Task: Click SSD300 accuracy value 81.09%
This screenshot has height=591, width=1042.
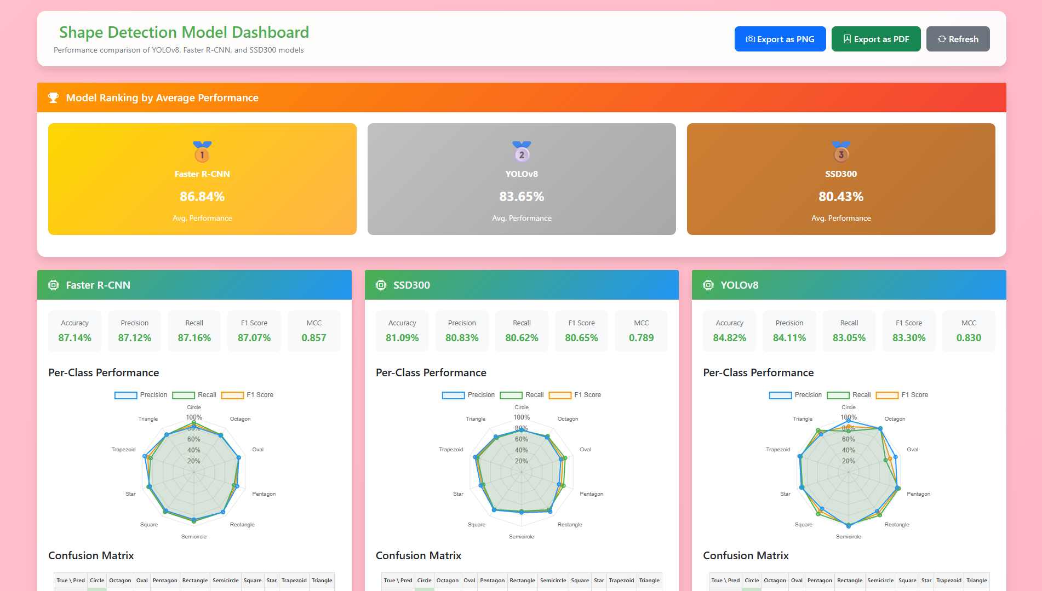Action: pos(402,338)
